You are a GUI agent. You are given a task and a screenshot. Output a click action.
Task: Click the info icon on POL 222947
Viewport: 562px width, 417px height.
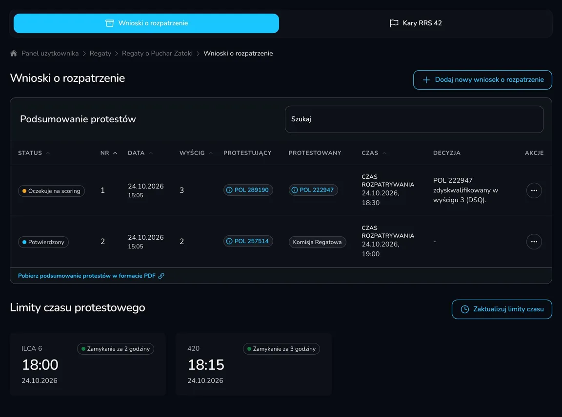295,190
